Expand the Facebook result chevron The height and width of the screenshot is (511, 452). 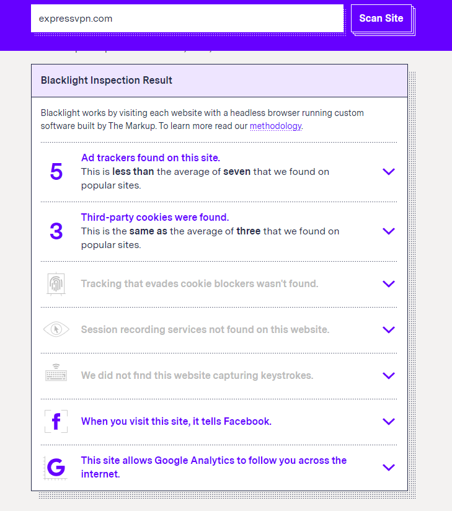tap(389, 422)
